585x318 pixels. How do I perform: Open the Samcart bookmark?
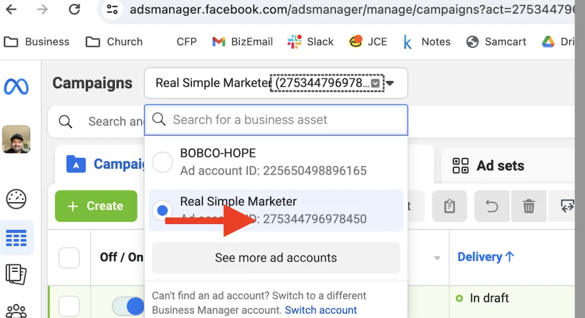tap(496, 41)
